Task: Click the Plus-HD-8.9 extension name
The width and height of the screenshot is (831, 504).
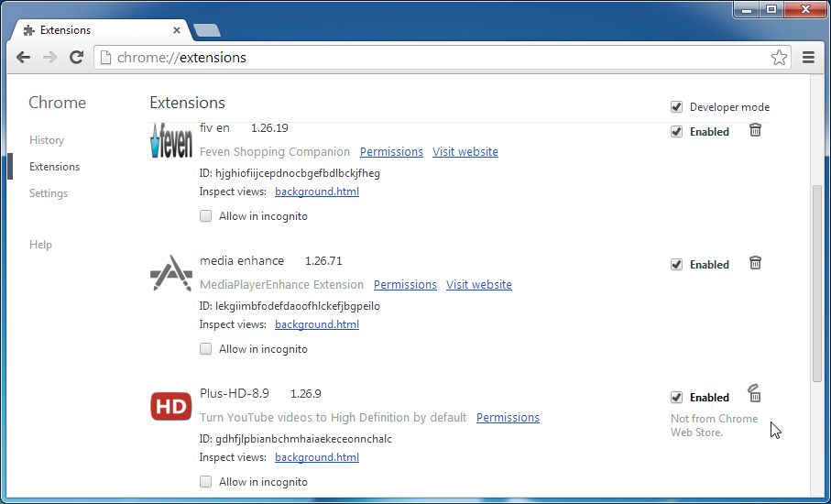Action: pos(235,393)
